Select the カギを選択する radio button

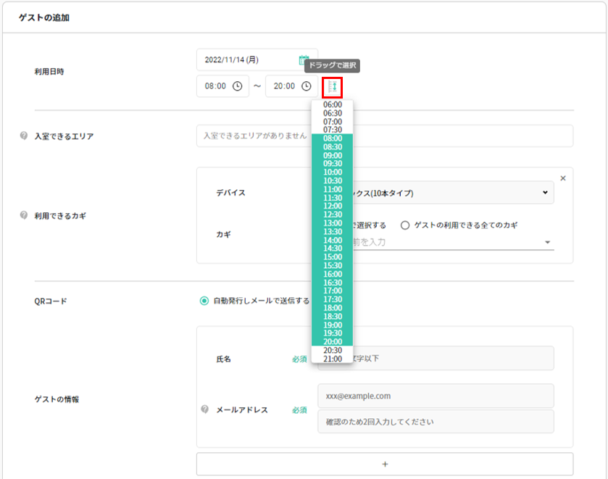click(323, 223)
